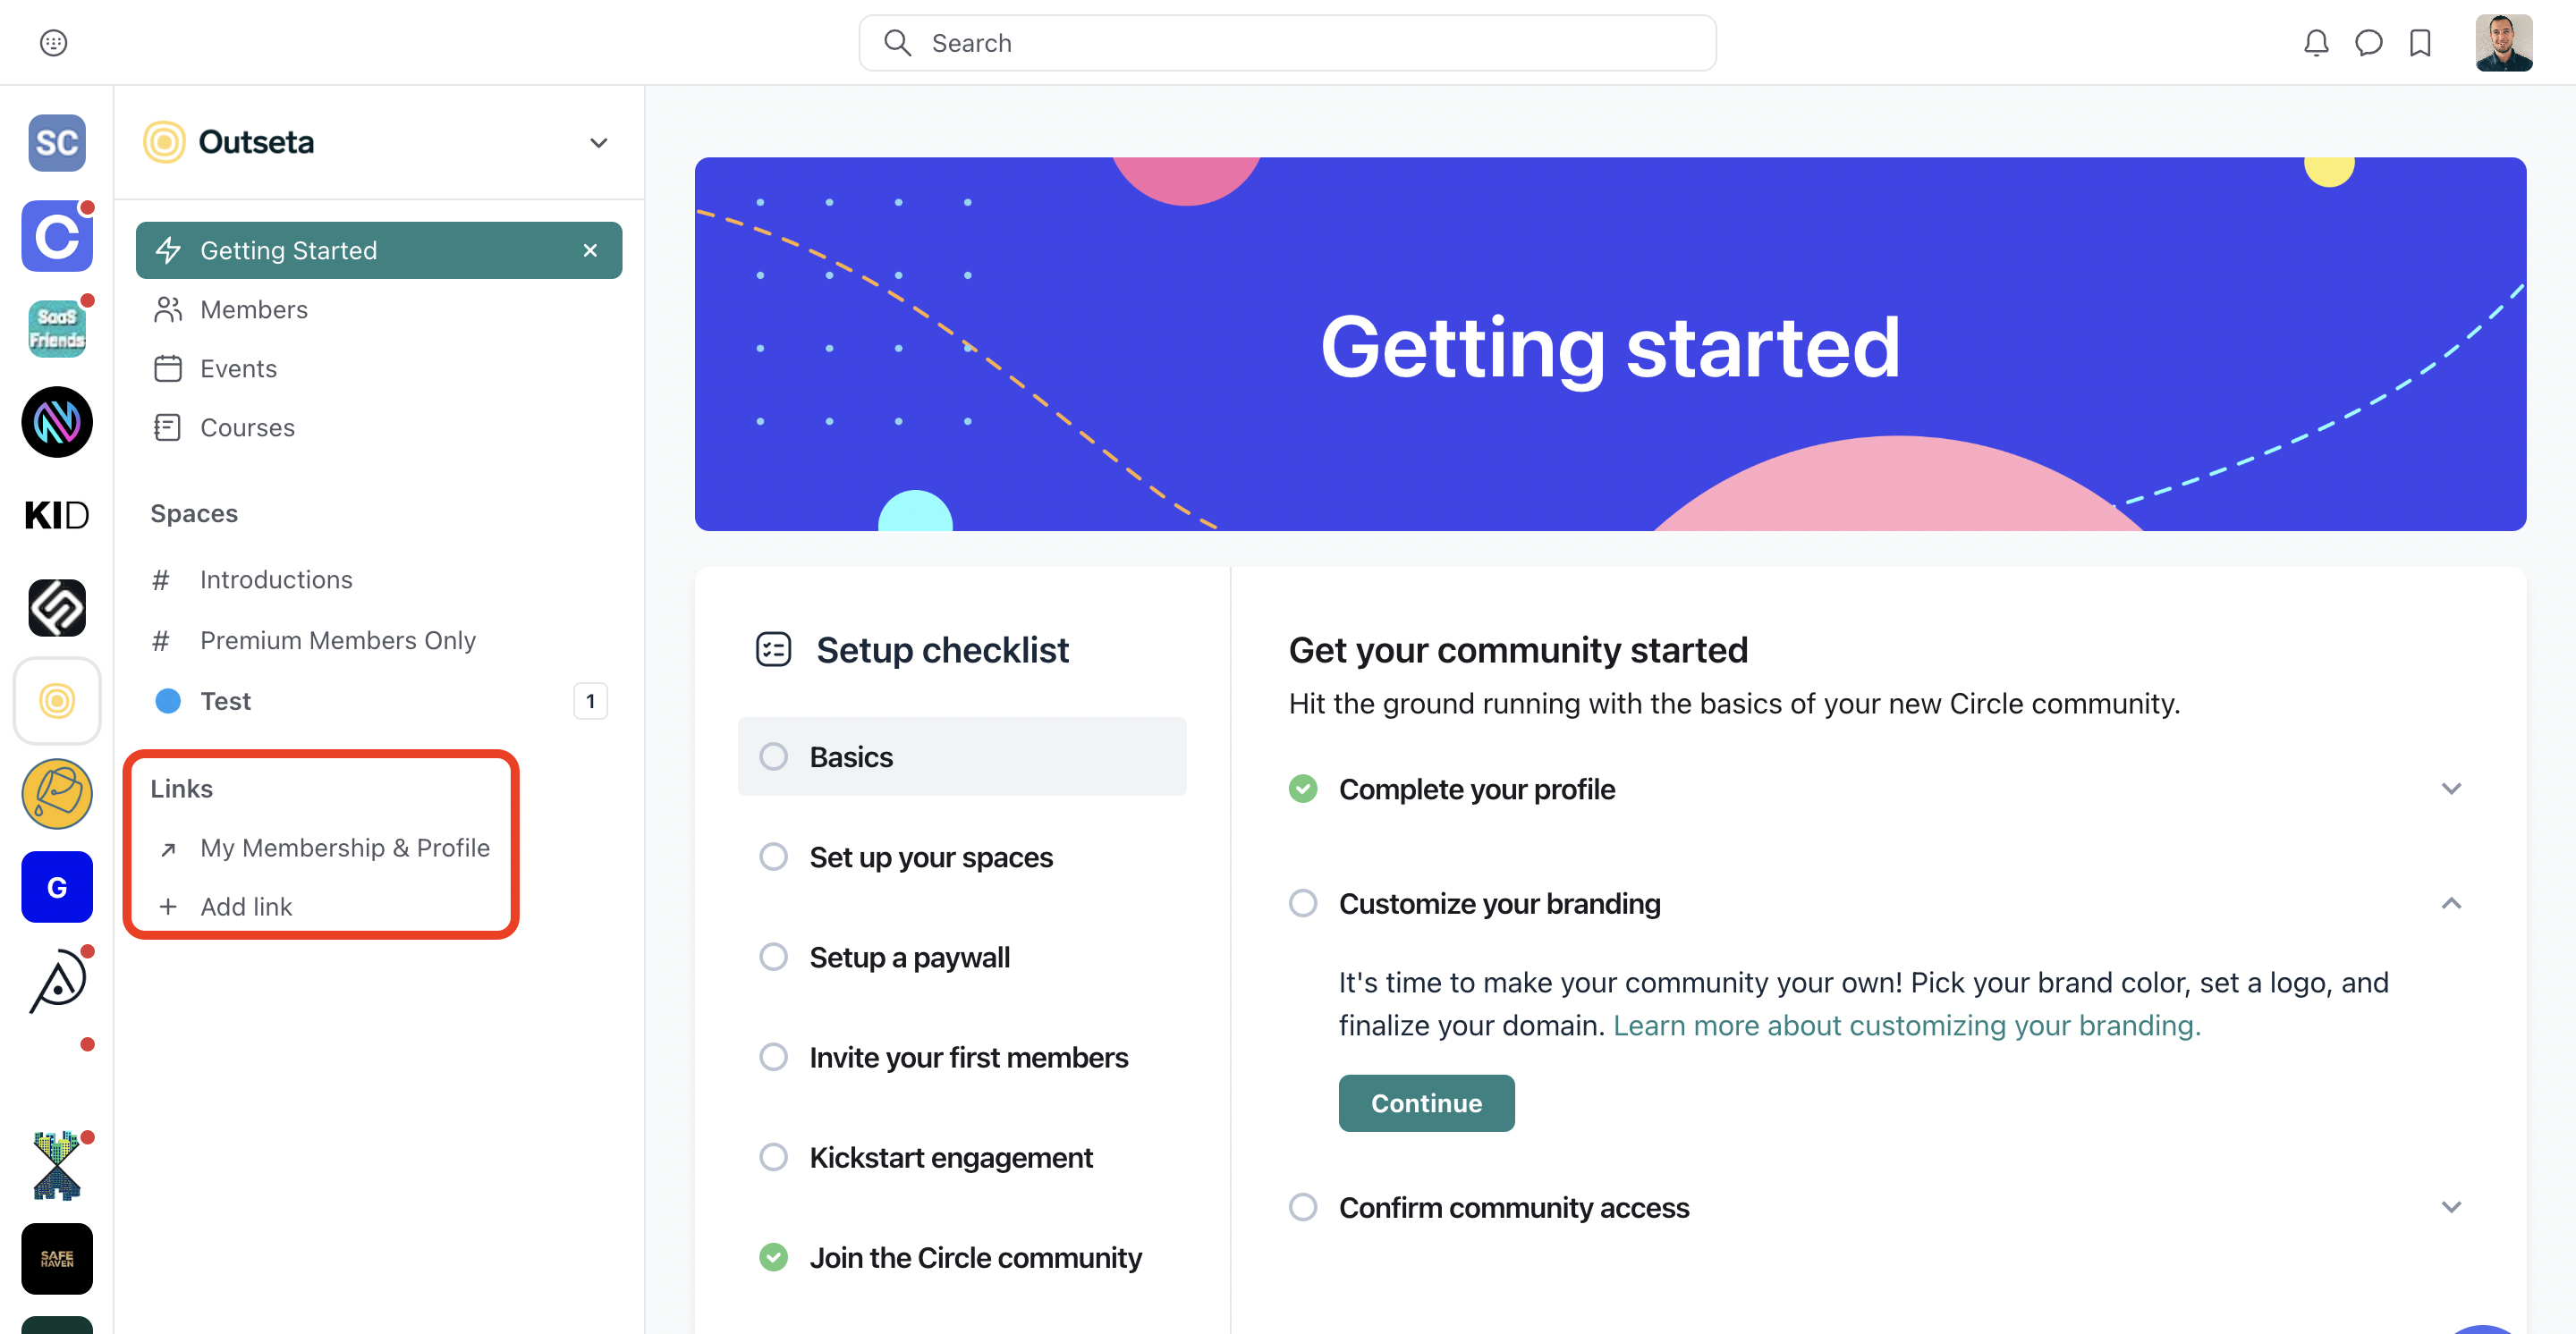Open the SC community switcher icon
Viewport: 2576px width, 1334px height.
tap(57, 143)
